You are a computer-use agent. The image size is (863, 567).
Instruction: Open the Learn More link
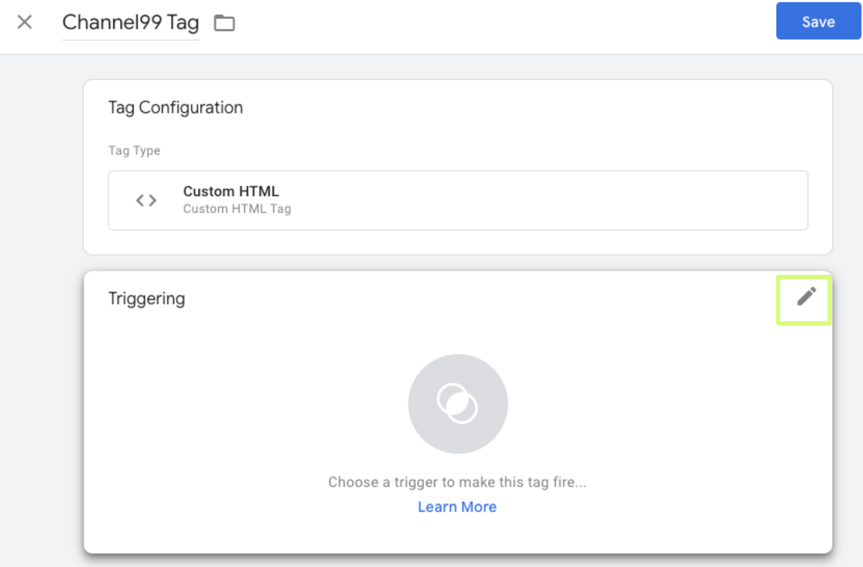pos(457,507)
